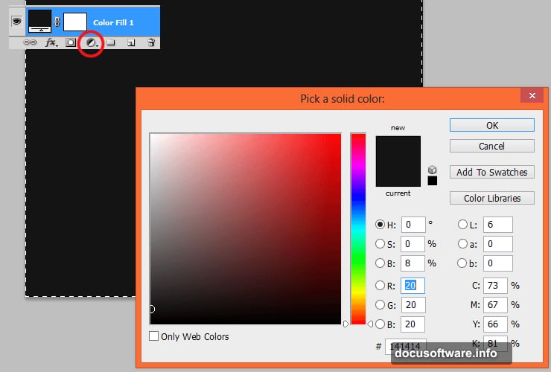551x372 pixels.
Task: Select the Lab b radio button
Action: point(462,263)
